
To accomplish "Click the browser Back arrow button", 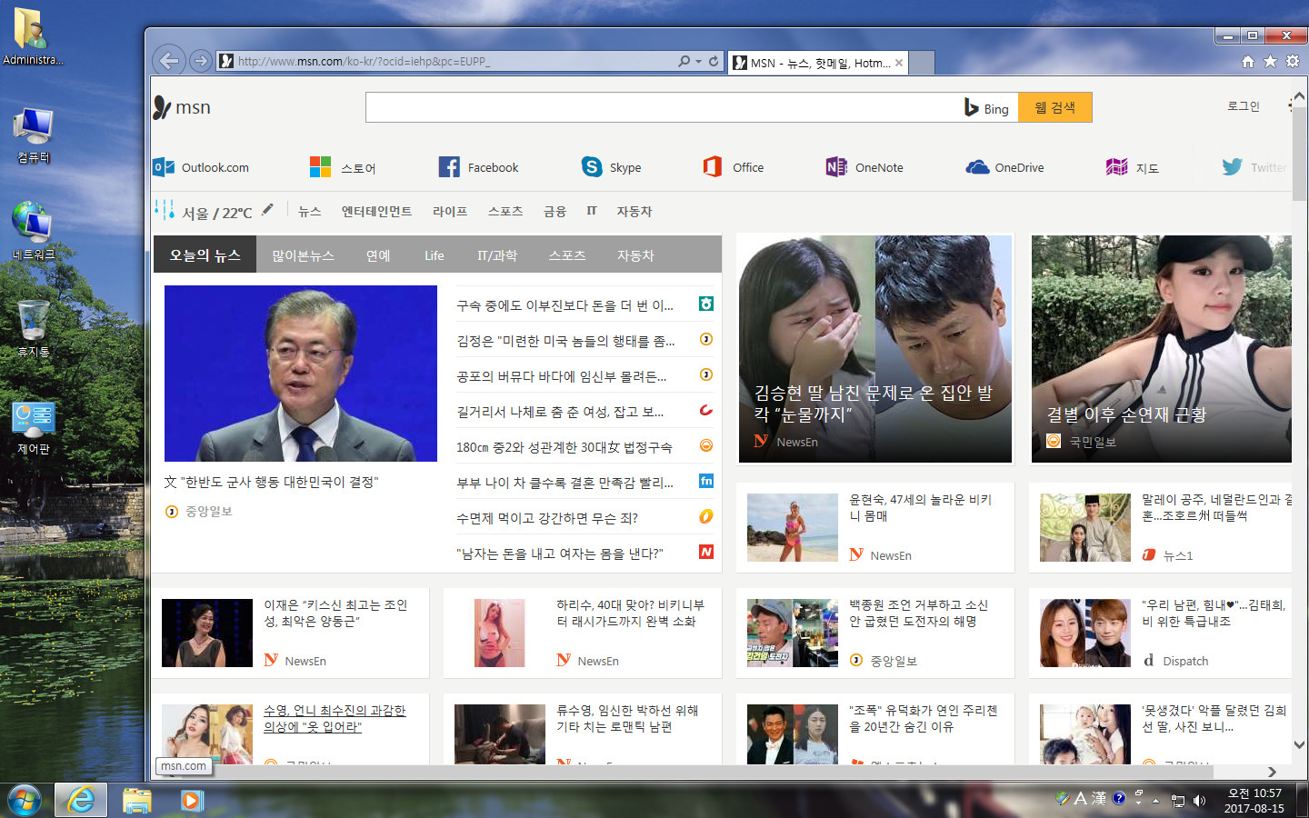I will click(x=168, y=61).
